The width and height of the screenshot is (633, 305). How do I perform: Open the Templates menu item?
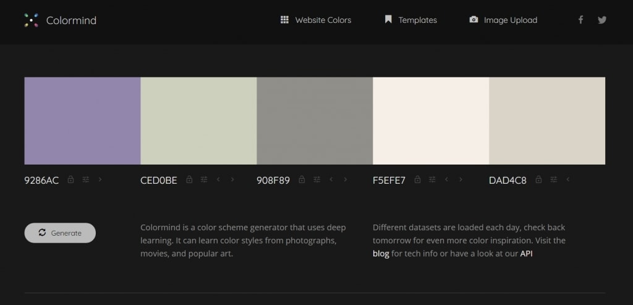coord(417,20)
